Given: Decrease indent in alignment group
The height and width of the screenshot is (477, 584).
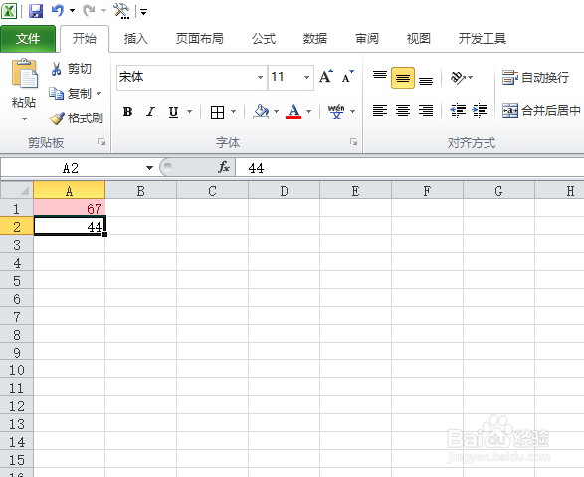Looking at the screenshot, I should (x=458, y=111).
